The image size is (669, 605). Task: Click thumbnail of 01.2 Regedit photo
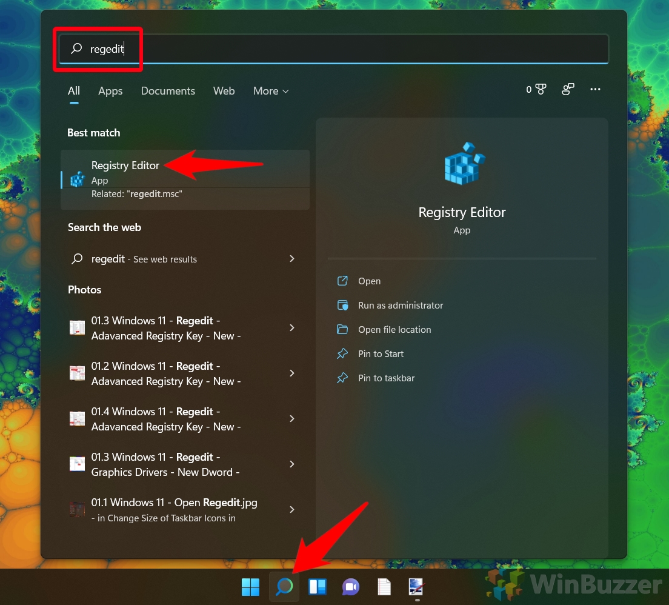pos(77,373)
